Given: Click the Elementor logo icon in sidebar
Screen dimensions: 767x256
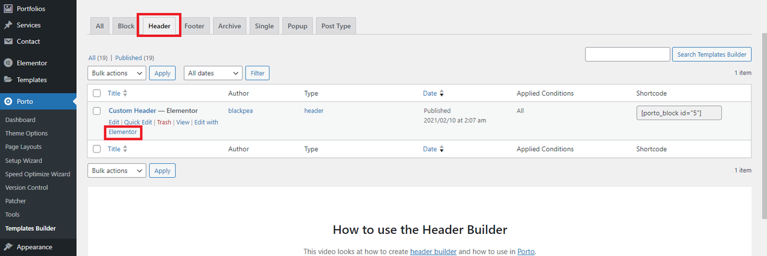Looking at the screenshot, I should click(x=8, y=63).
